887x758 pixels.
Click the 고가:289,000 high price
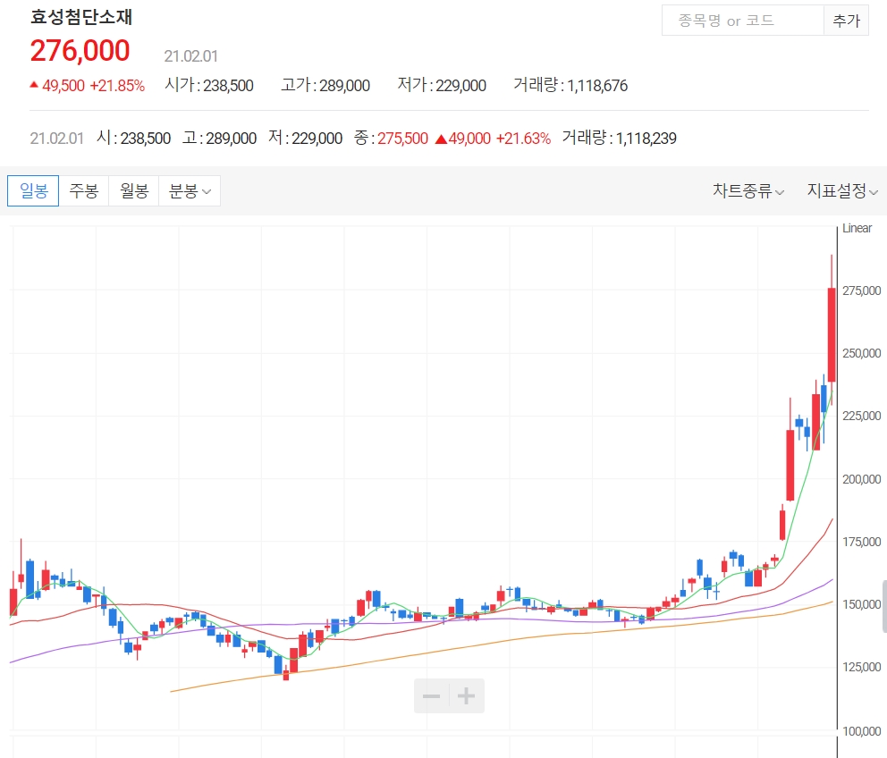click(x=325, y=86)
